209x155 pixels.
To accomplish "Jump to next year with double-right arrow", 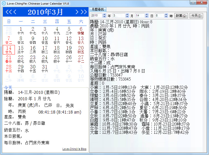I will tap(83, 12).
